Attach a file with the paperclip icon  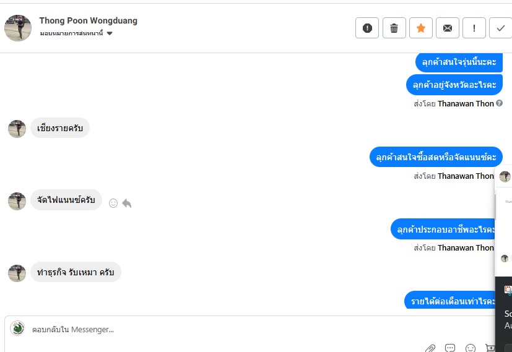[x=430, y=348]
